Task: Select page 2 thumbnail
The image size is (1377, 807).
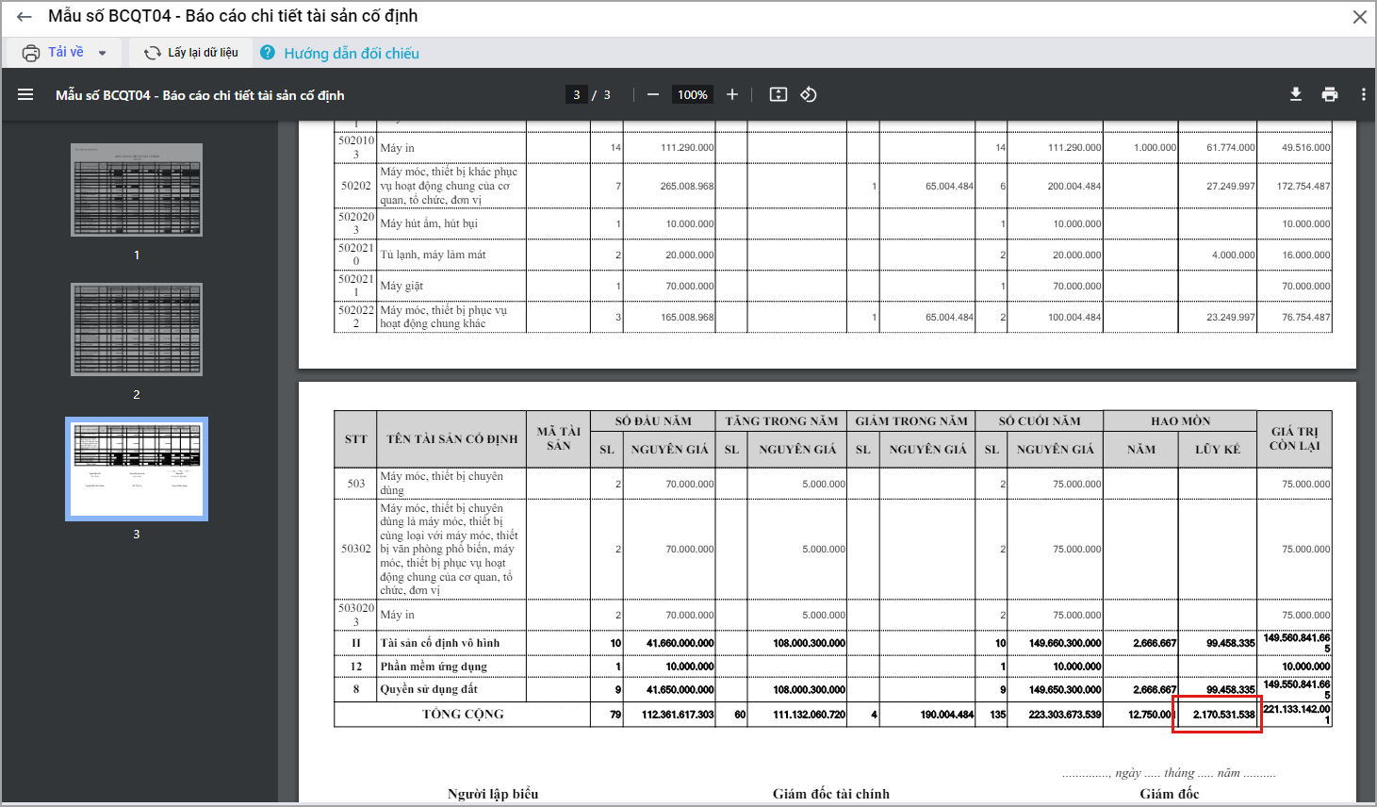Action: (x=137, y=329)
